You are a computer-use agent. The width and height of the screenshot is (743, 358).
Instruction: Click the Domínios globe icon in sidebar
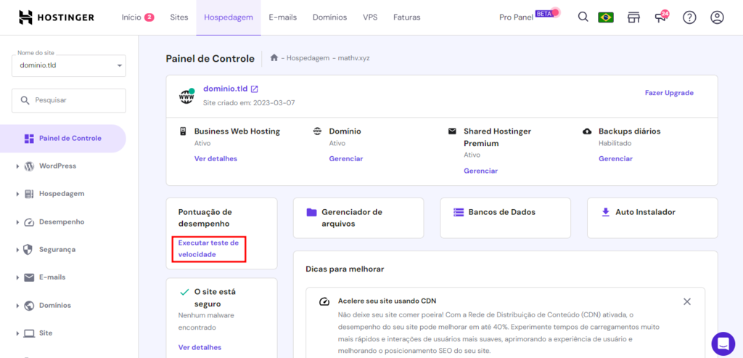click(29, 306)
